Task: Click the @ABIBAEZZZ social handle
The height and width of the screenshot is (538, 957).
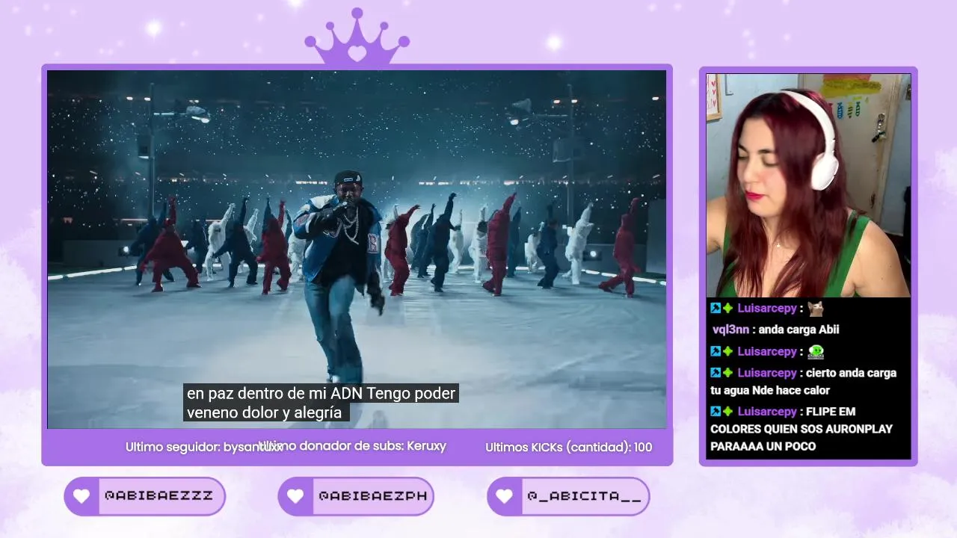Action: coord(159,495)
